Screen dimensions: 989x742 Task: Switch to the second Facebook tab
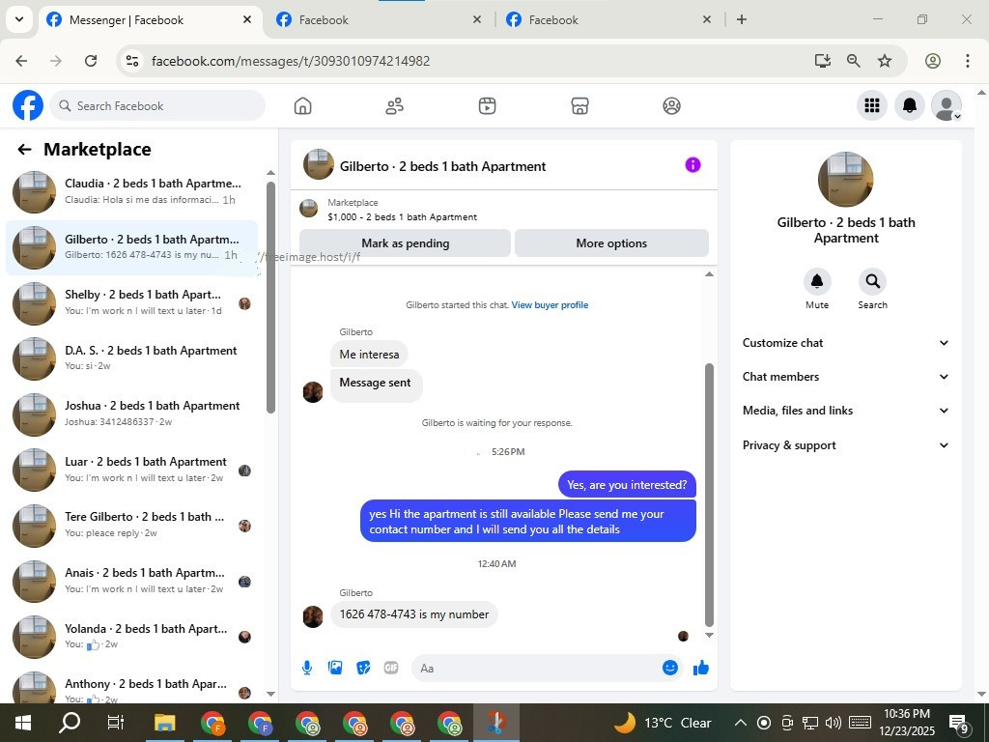[x=379, y=20]
